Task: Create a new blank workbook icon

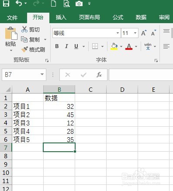Action: tap(53, 3)
